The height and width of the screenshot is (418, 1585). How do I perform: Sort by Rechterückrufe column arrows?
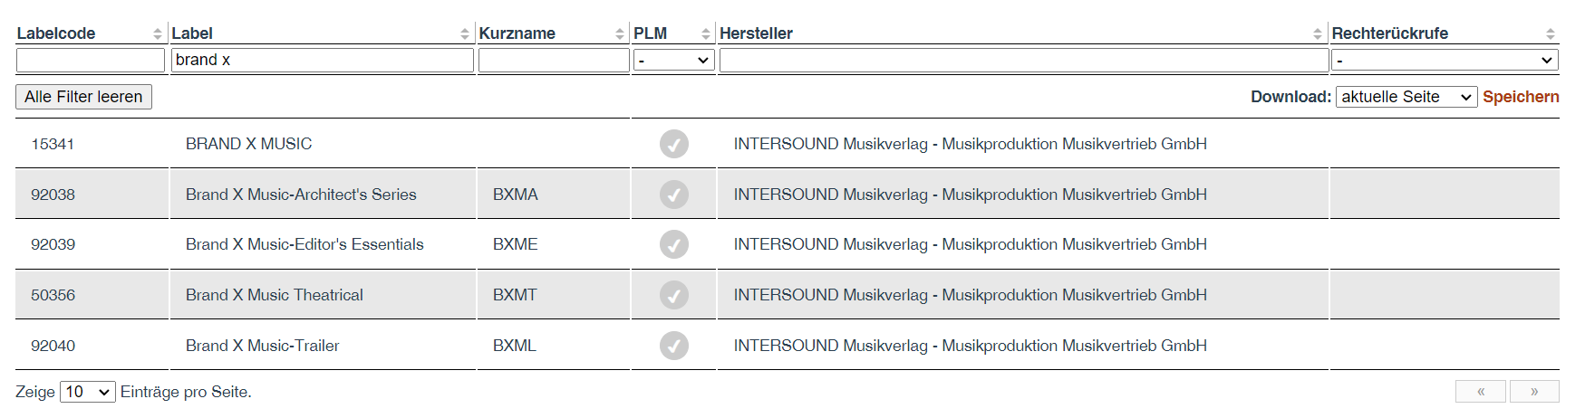click(x=1551, y=33)
